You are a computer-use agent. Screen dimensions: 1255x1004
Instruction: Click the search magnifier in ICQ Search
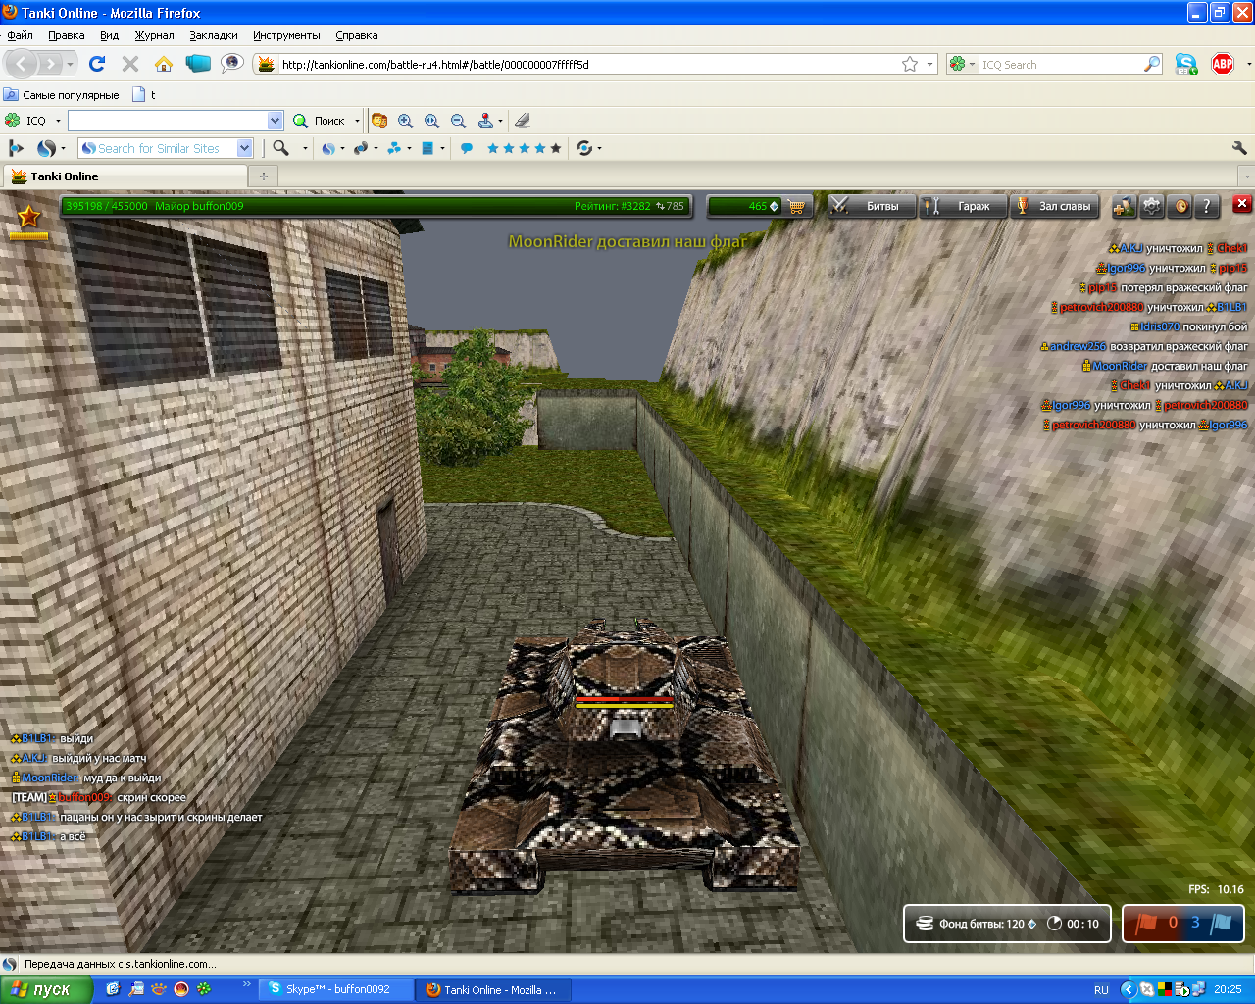tap(1152, 65)
